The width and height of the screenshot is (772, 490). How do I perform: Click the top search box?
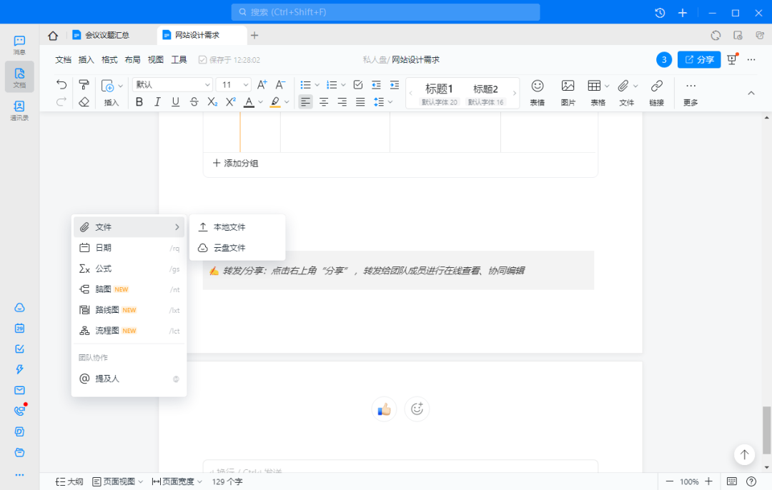[x=385, y=12]
